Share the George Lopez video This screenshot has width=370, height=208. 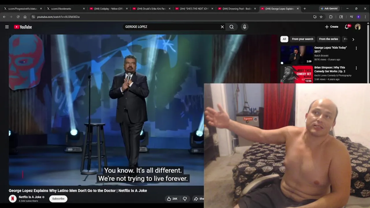tap(199, 199)
